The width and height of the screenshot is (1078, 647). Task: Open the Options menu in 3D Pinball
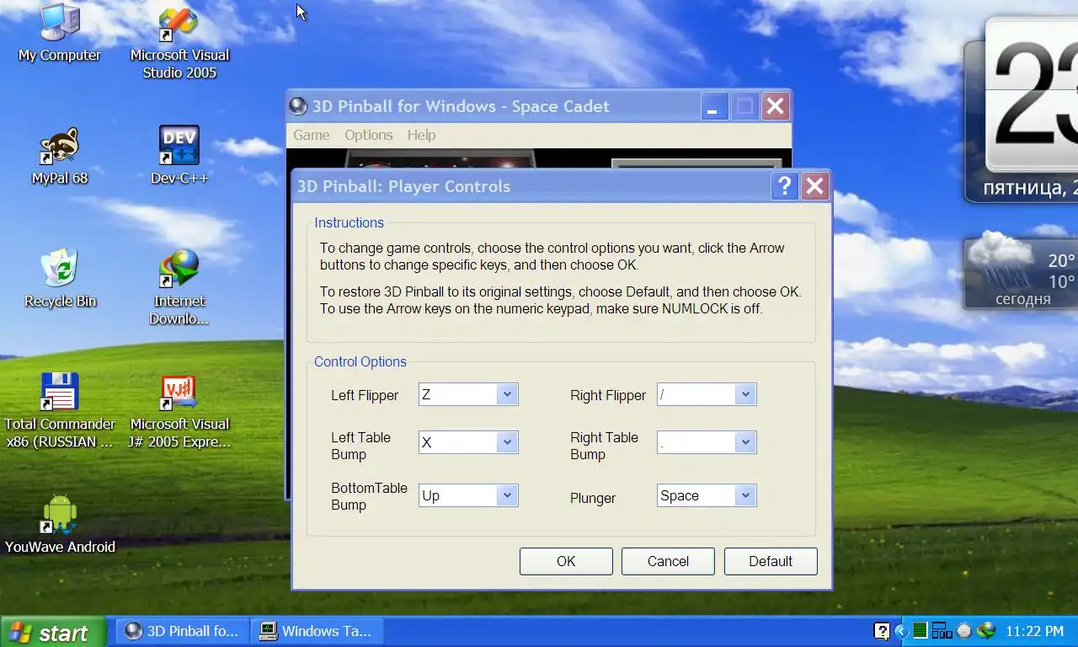click(x=368, y=135)
